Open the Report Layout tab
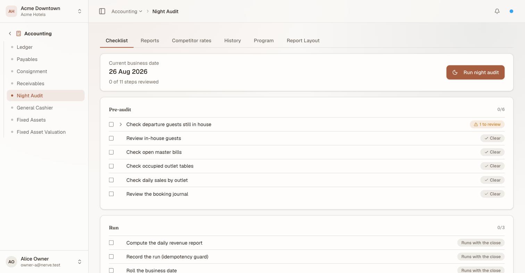 tap(303, 41)
